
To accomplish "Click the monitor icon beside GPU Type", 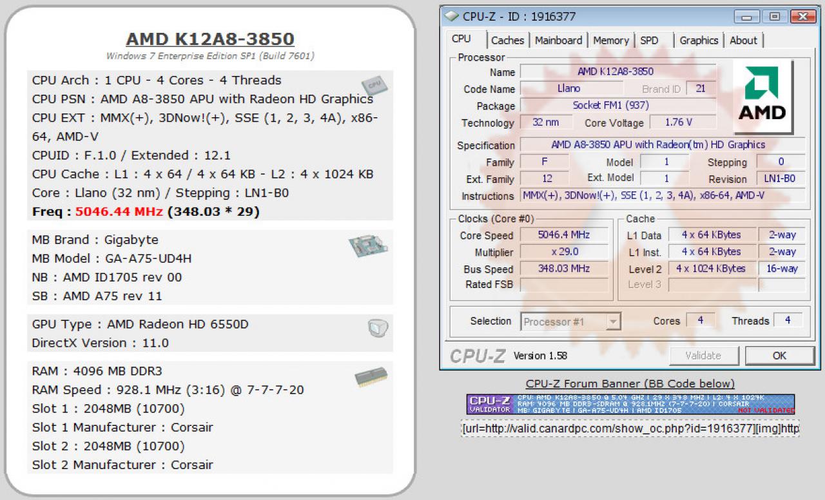I will (378, 329).
